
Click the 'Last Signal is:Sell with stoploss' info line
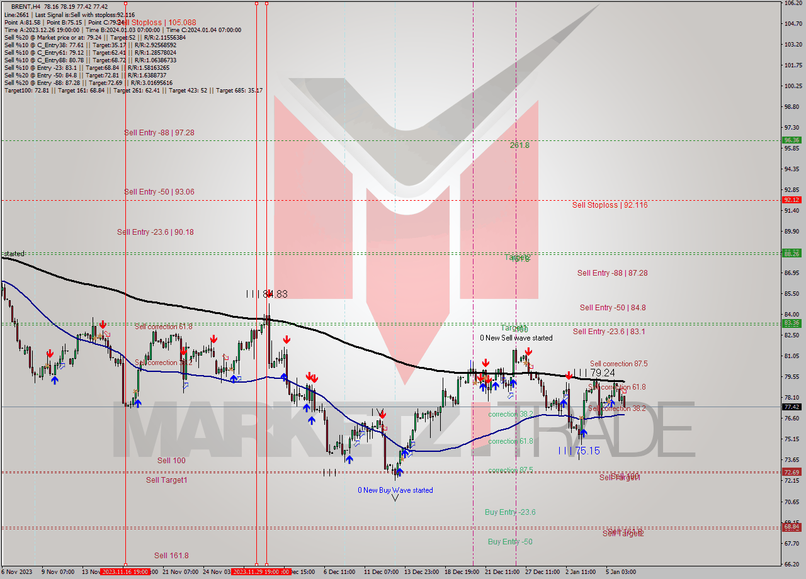point(69,14)
